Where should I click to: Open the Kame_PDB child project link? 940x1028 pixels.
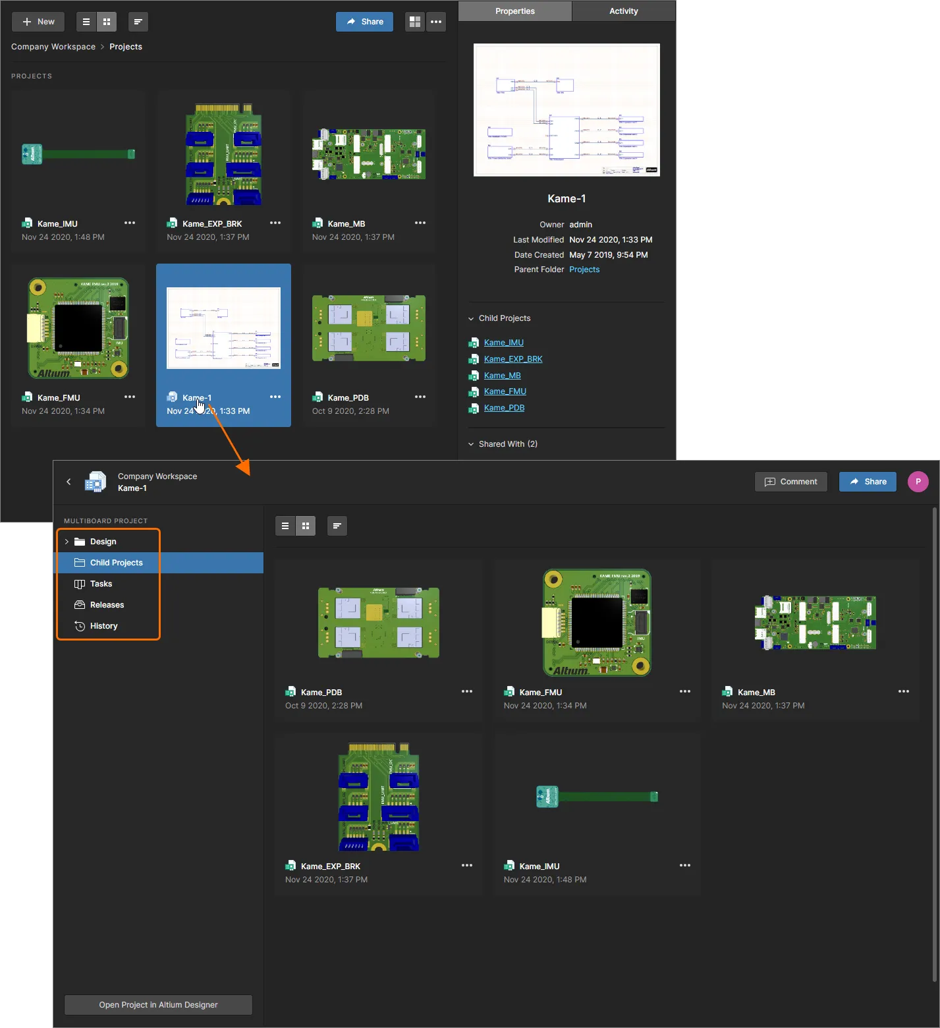(x=505, y=408)
